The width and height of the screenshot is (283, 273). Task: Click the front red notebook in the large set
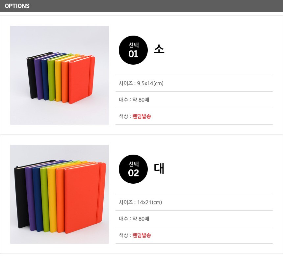click(x=85, y=198)
